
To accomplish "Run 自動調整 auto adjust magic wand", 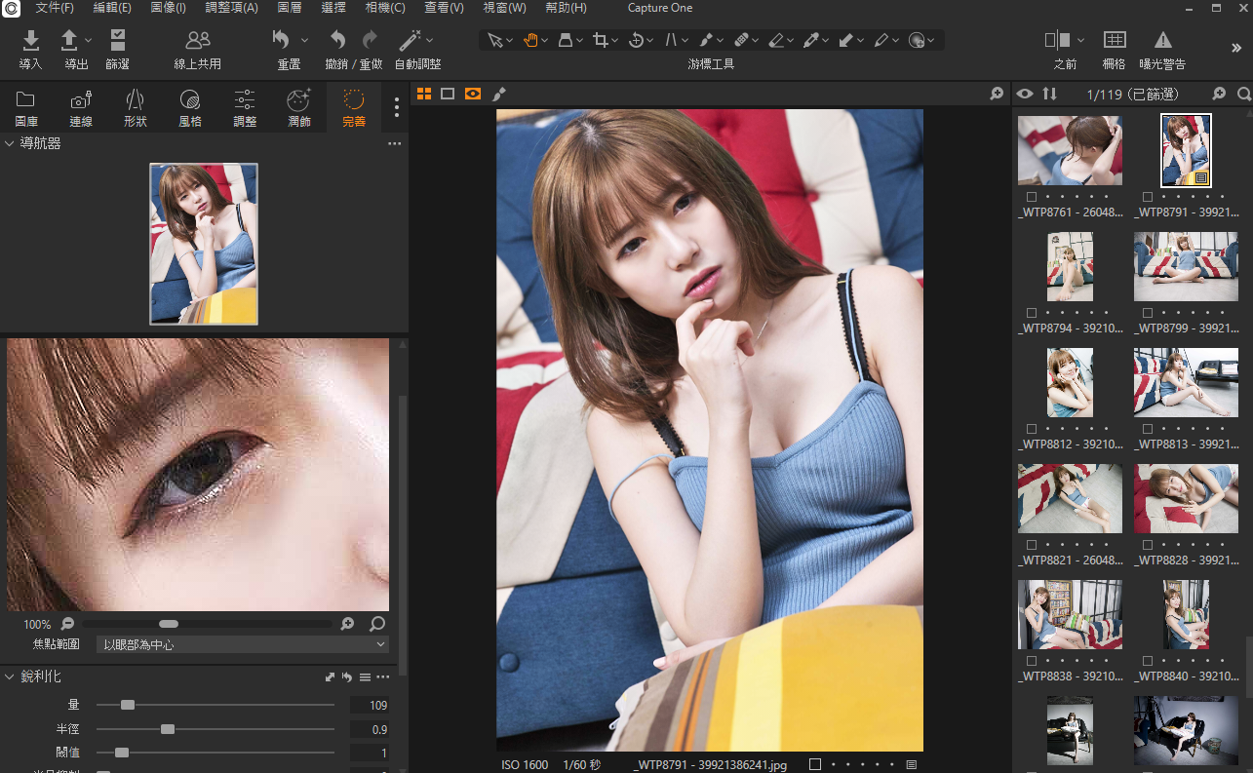I will [411, 40].
